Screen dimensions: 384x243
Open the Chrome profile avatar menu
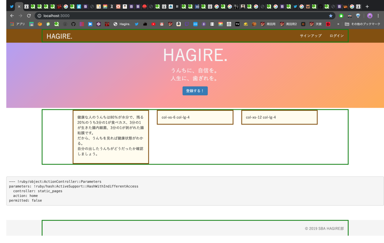pyautogui.click(x=370, y=15)
